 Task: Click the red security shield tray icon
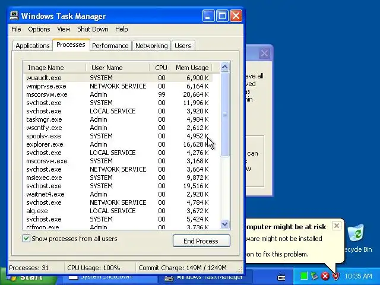pyautogui.click(x=335, y=276)
